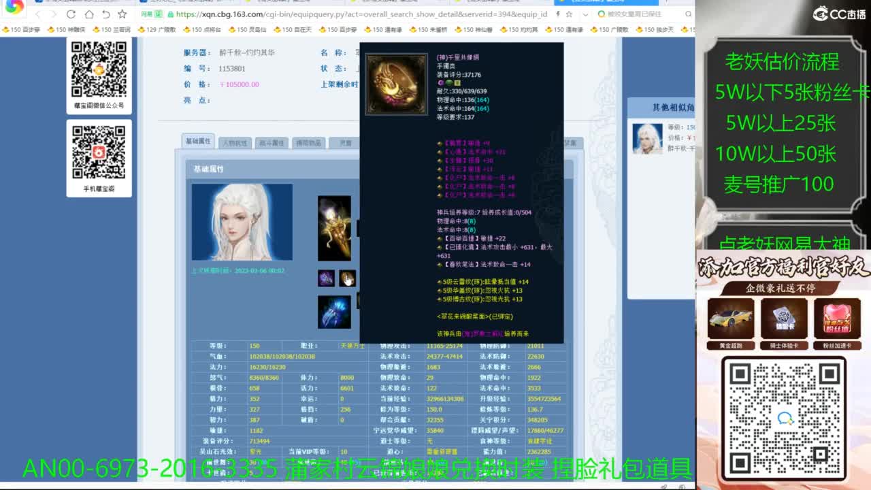Open the 人物抗性 tab

235,143
